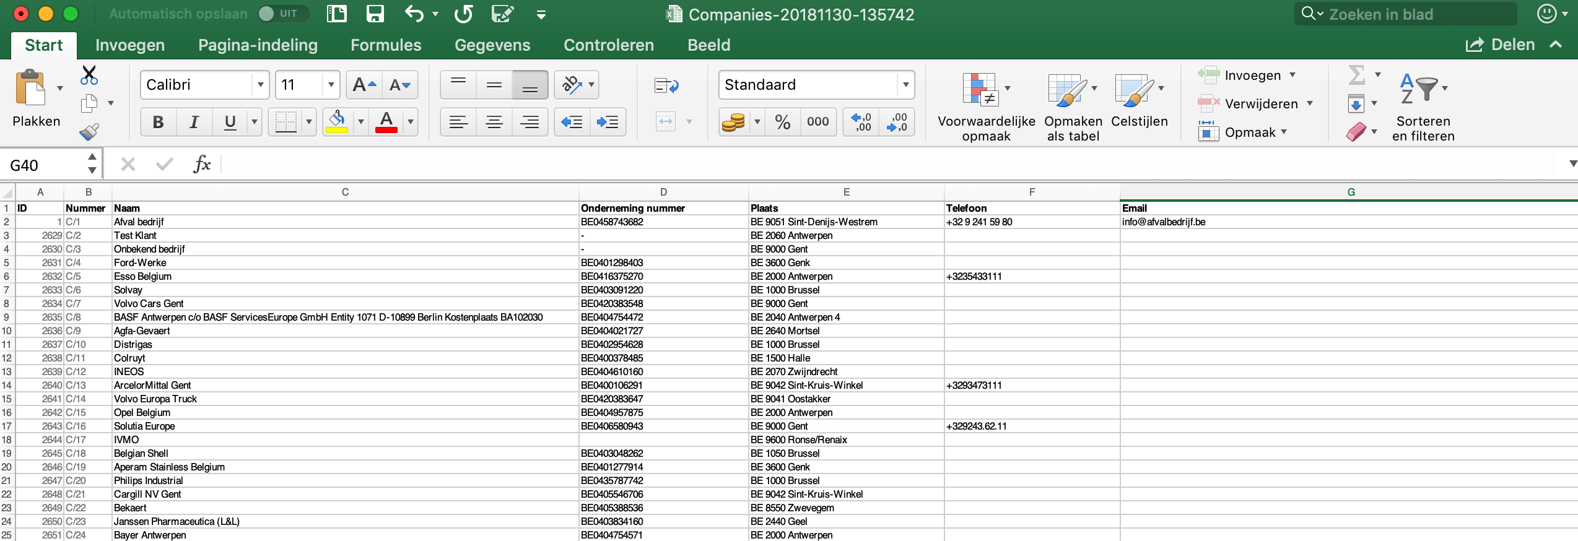Viewport: 1578px width, 541px height.
Task: Open Voorwaardelijke opmaak
Action: pyautogui.click(x=986, y=107)
